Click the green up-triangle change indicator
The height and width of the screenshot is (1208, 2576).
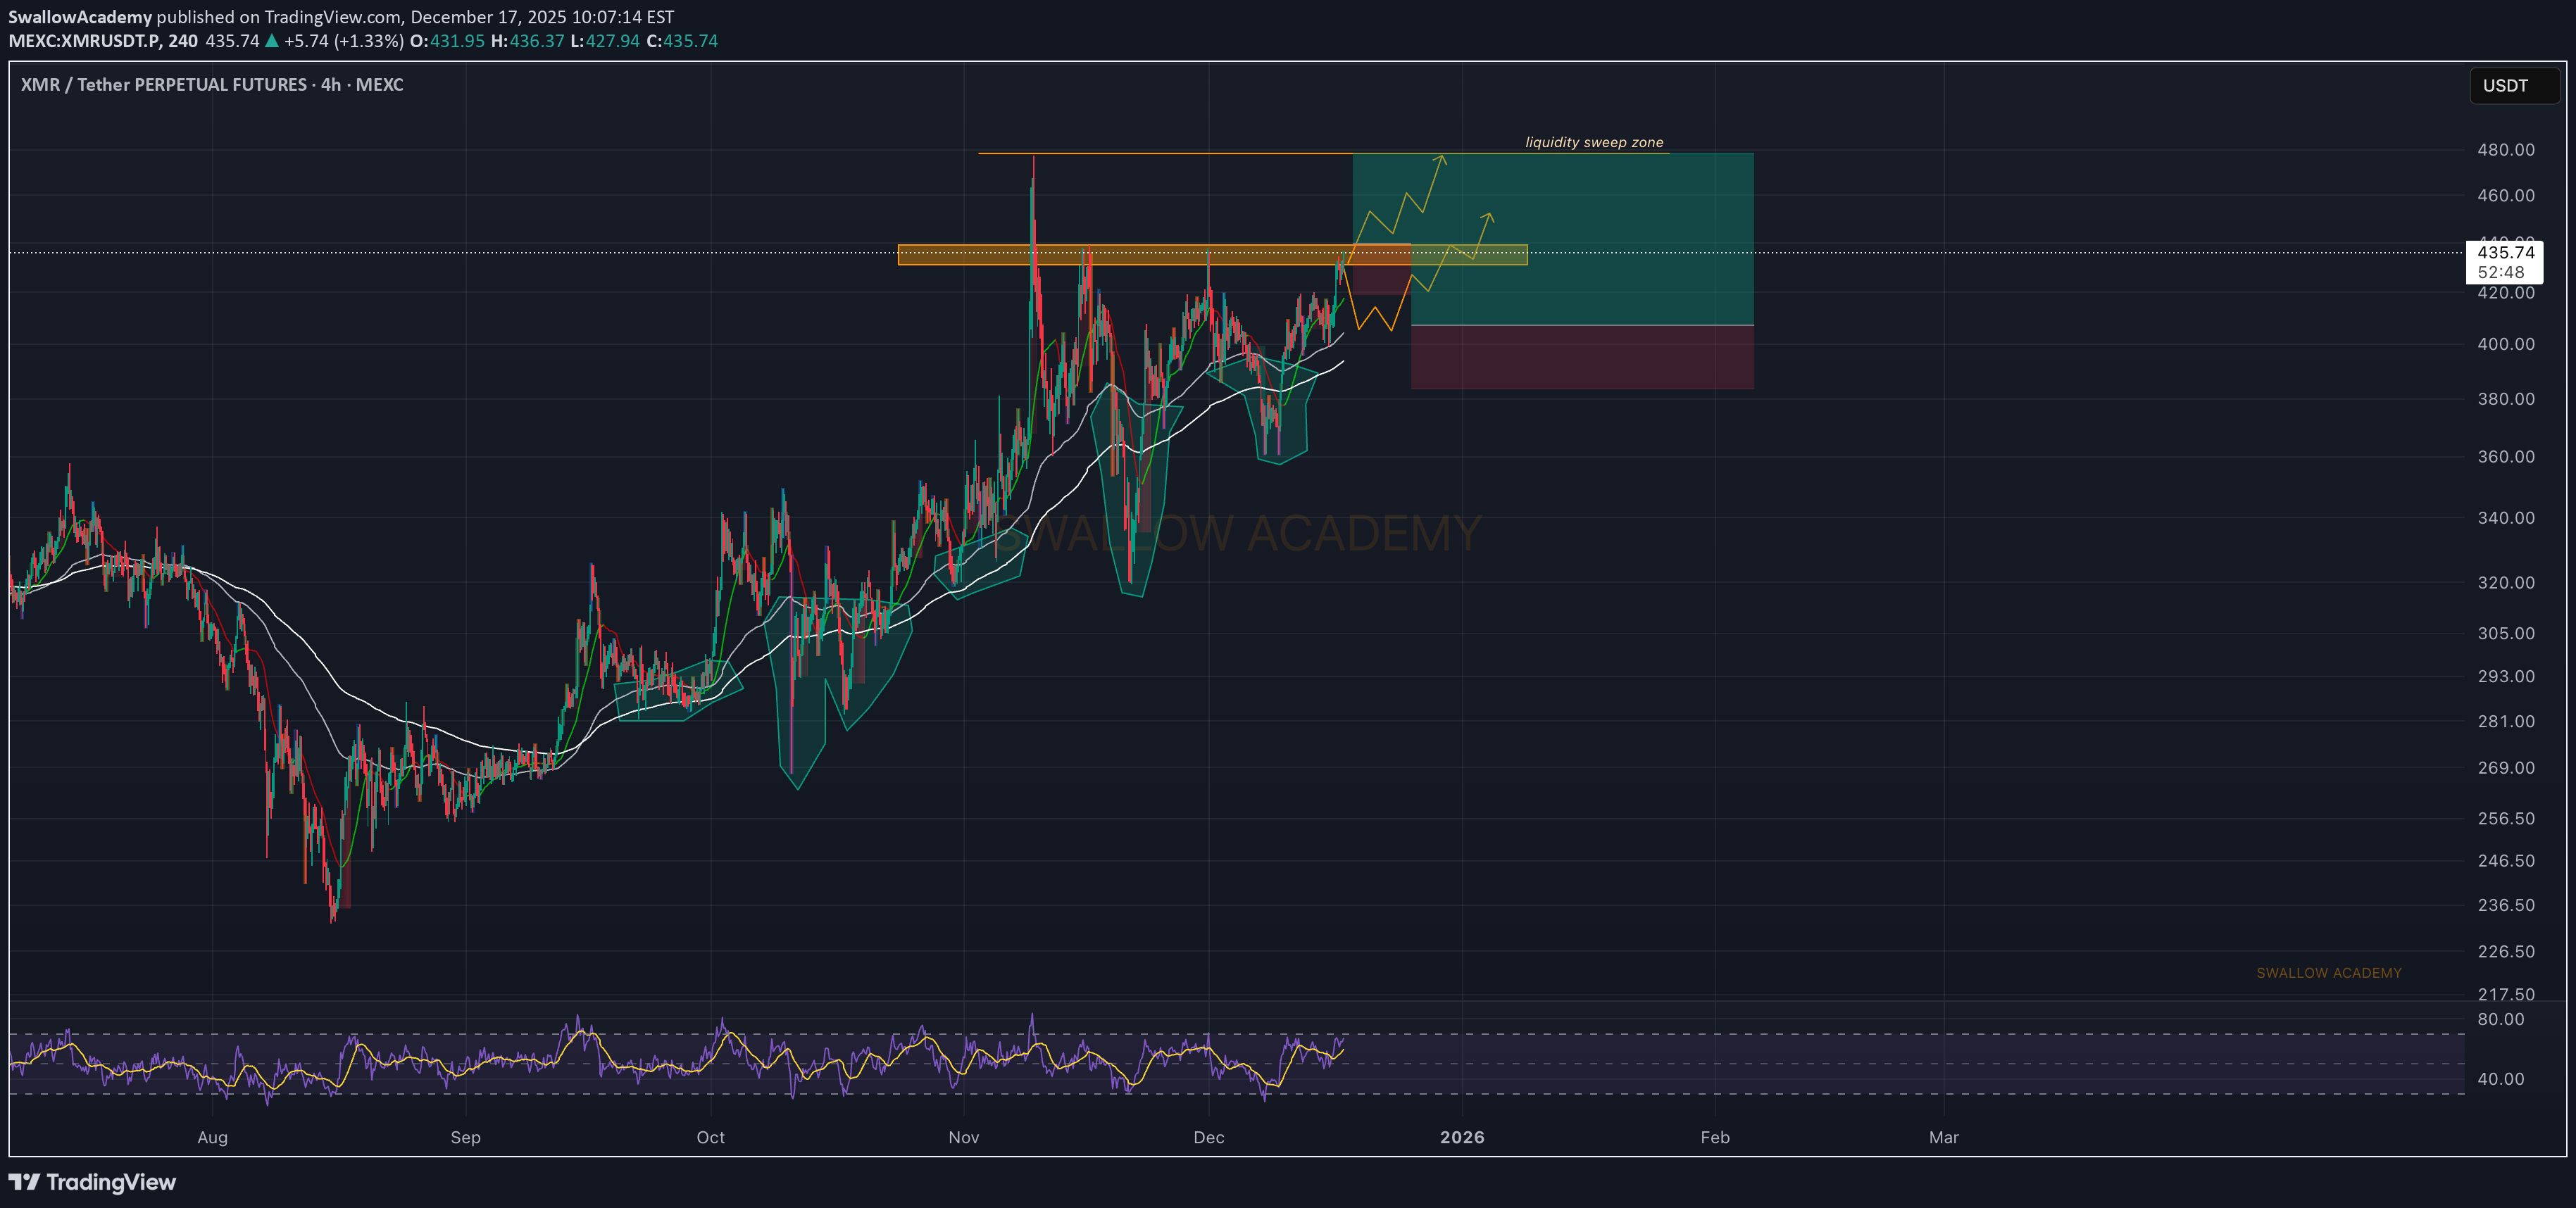(x=271, y=41)
